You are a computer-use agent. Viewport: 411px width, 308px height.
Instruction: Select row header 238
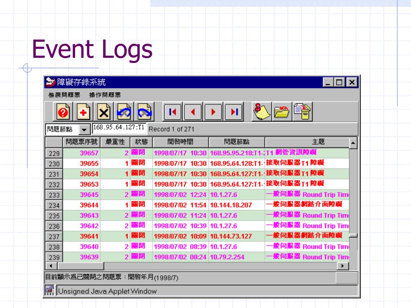click(x=54, y=247)
